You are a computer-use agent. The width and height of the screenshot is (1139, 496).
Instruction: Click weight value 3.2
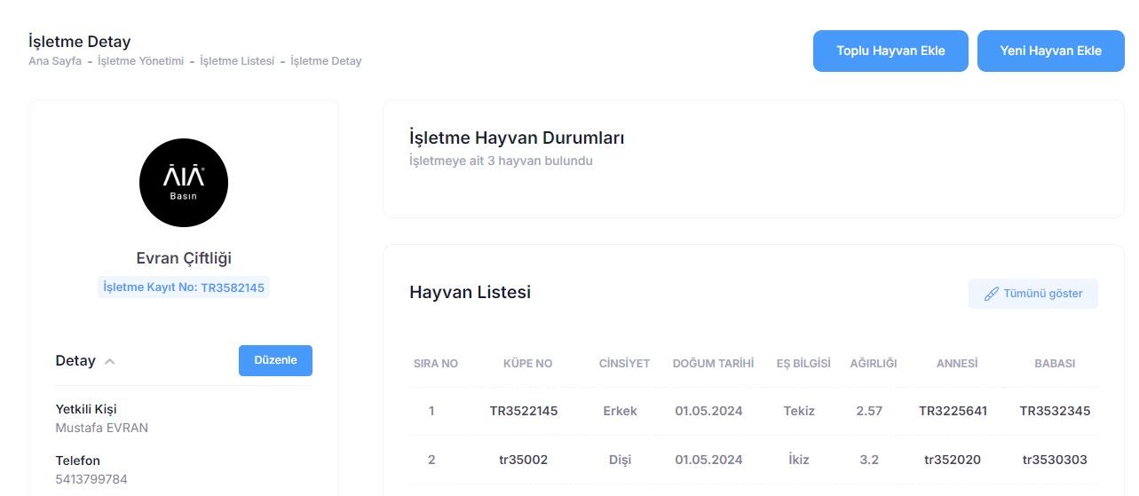point(869,460)
